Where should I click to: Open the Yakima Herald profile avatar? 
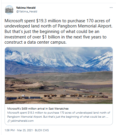click(x=9, y=10)
